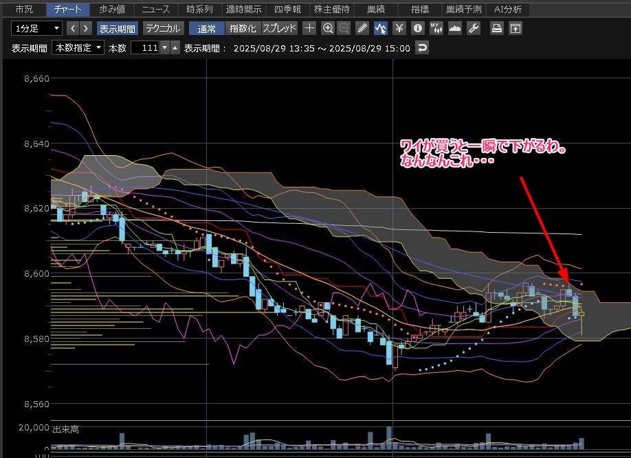Click the 本数 number input field

(x=144, y=48)
